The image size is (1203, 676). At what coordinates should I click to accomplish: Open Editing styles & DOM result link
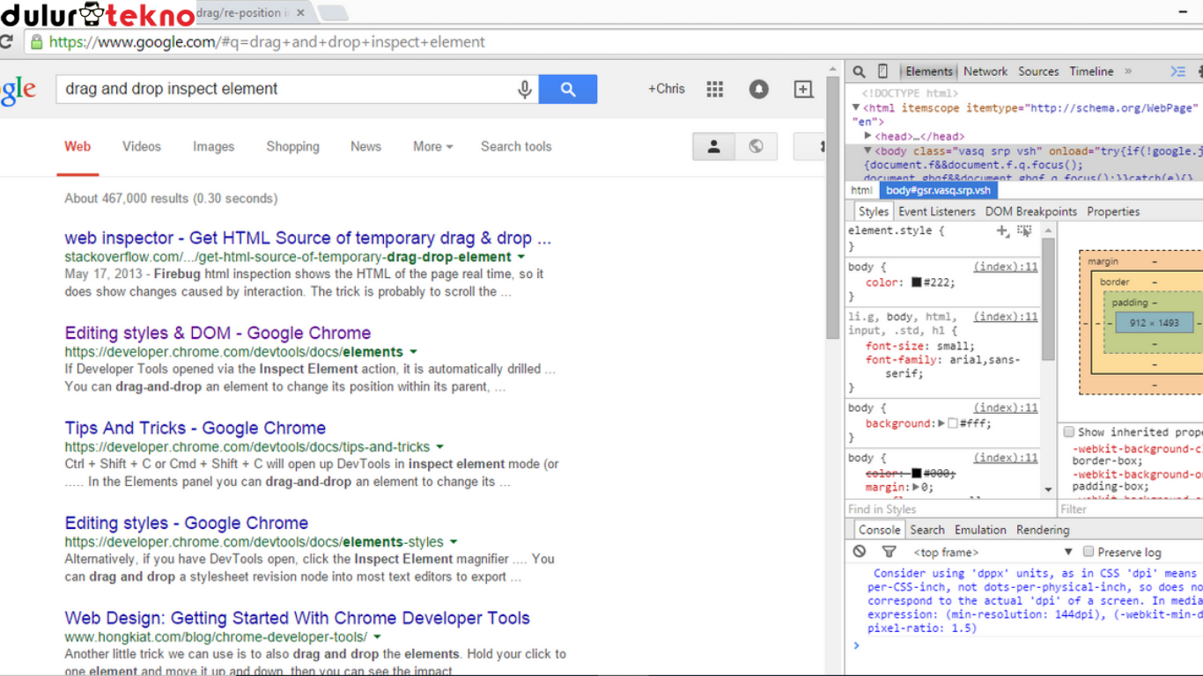218,334
